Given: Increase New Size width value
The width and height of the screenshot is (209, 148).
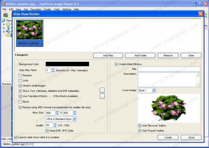Looking at the screenshot, I should click(57, 112).
